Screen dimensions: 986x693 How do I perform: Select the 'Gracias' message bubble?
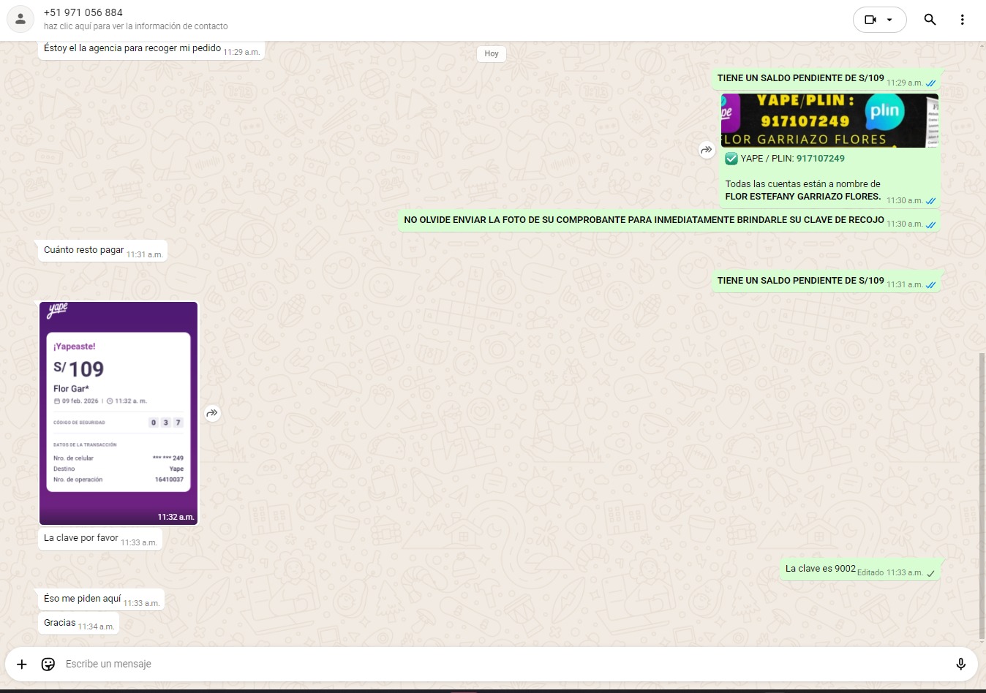(x=60, y=623)
